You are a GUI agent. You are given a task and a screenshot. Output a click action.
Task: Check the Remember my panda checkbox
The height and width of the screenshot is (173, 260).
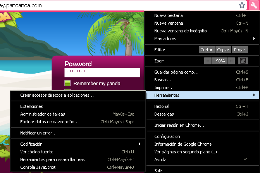pos(67,83)
